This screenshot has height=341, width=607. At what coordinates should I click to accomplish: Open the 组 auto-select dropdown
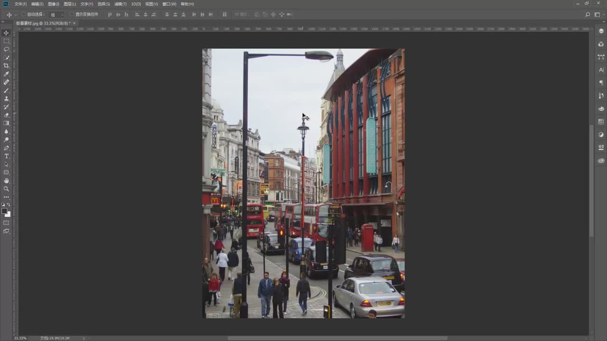click(x=57, y=15)
